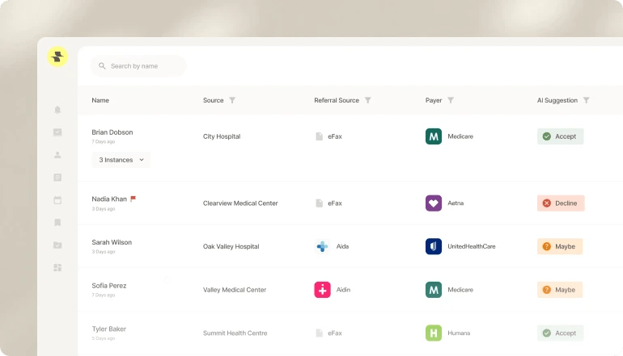Click the pink Aidin logo in Sofia Perez row

click(x=322, y=290)
